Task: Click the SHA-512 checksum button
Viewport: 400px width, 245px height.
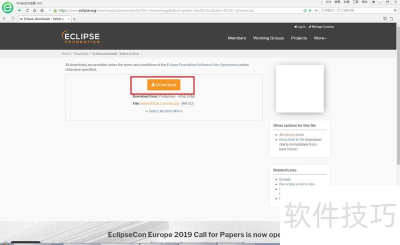Action: click(187, 103)
